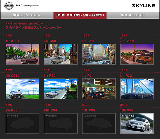Click the year 1985 label
This screenshot has height=139, width=160.
click(86, 70)
